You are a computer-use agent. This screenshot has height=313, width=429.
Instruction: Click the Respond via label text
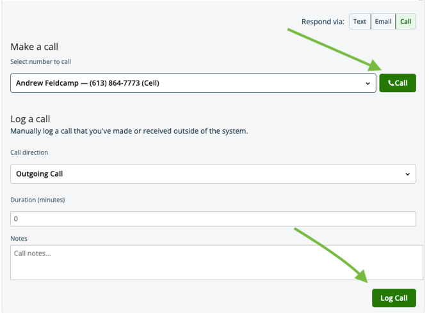323,22
